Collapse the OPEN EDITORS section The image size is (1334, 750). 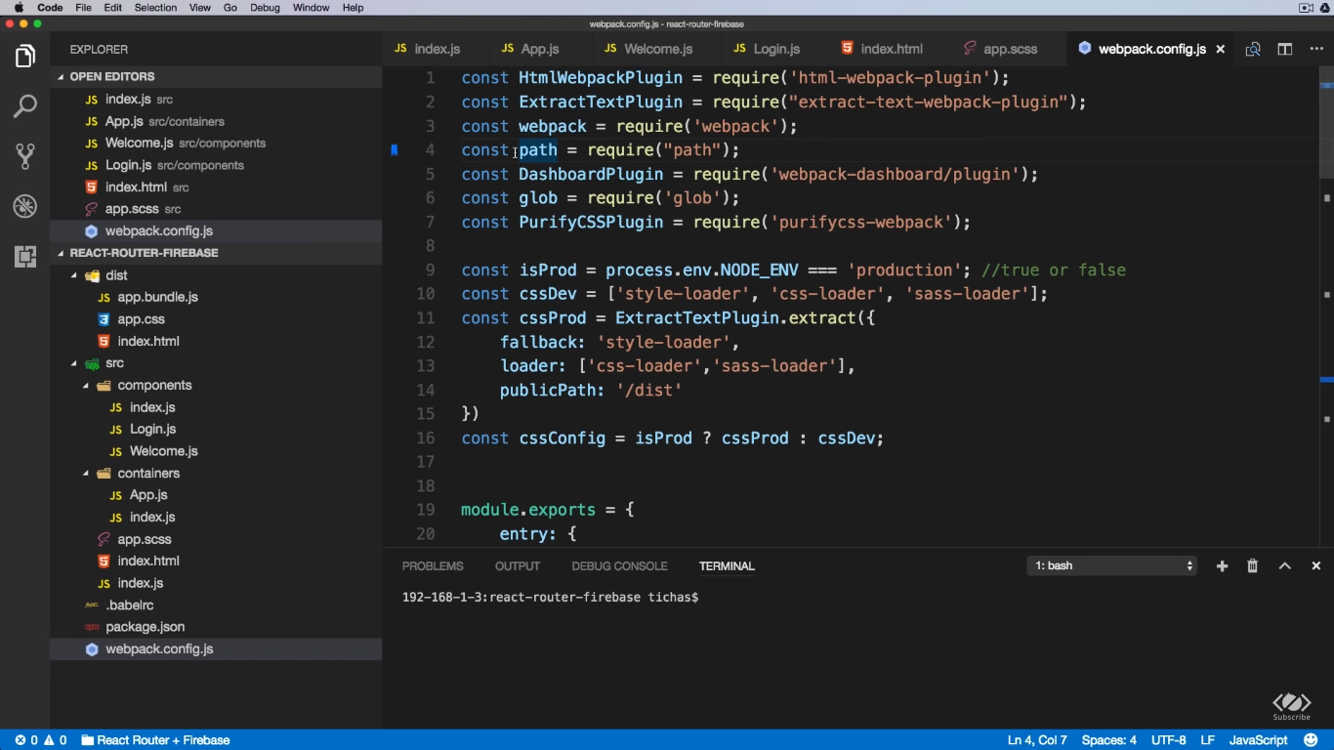click(x=62, y=77)
